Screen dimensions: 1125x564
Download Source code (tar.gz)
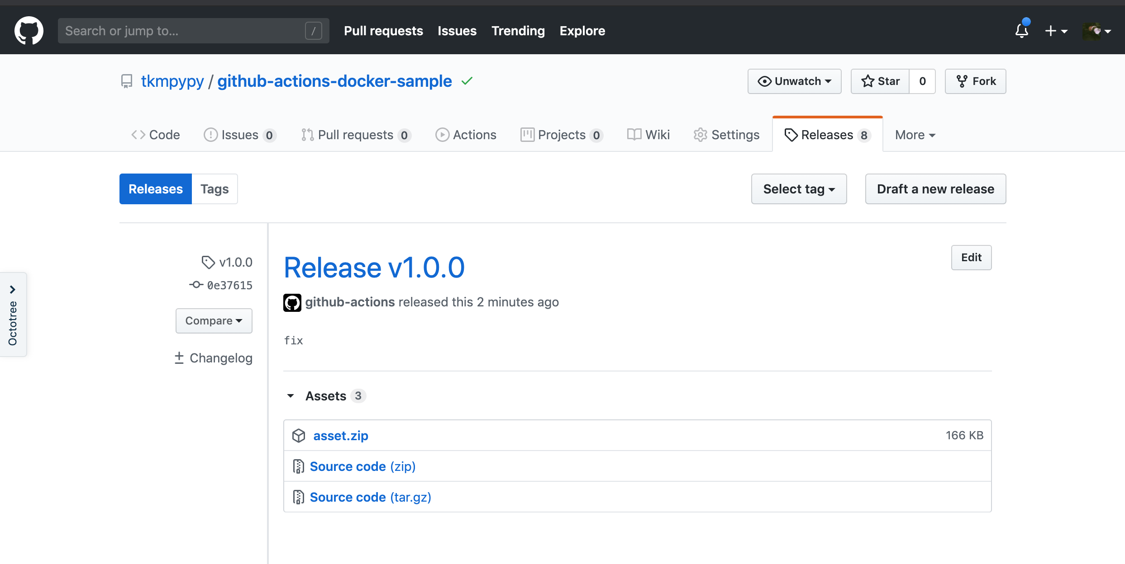[x=370, y=497]
